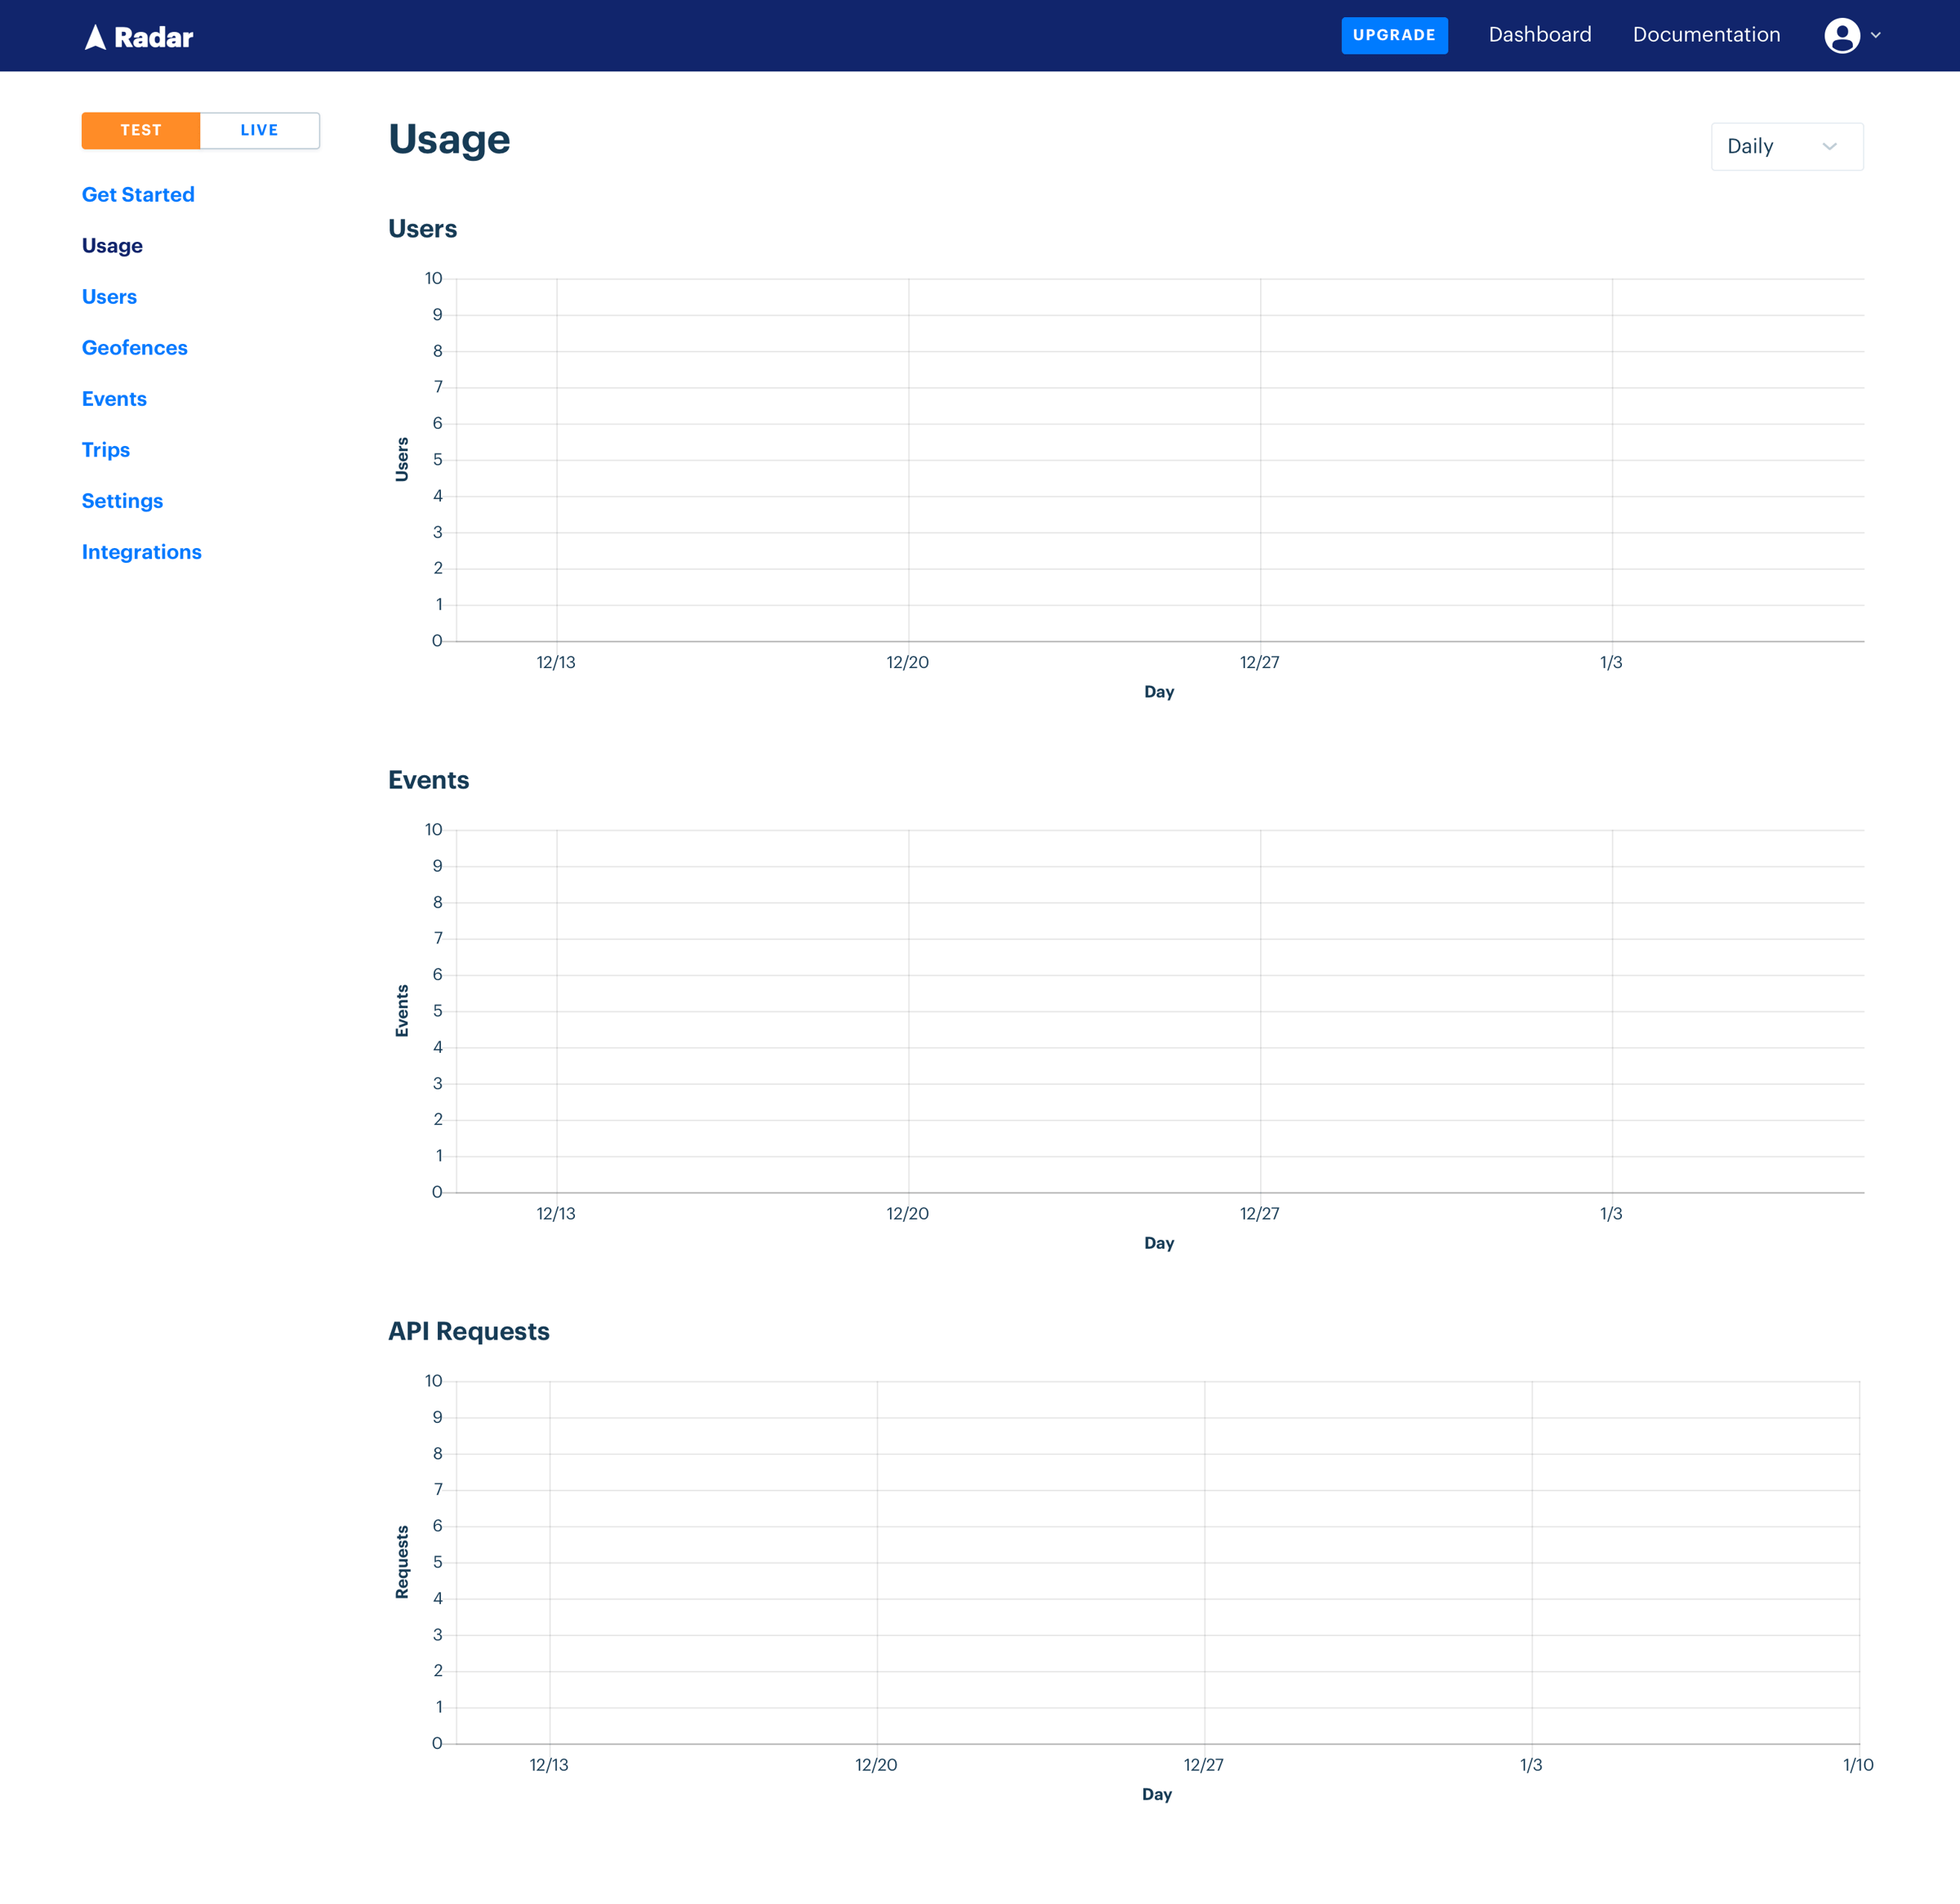Viewport: 1960px width, 1904px height.
Task: Open Documentation in top navigation
Action: pos(1706,35)
